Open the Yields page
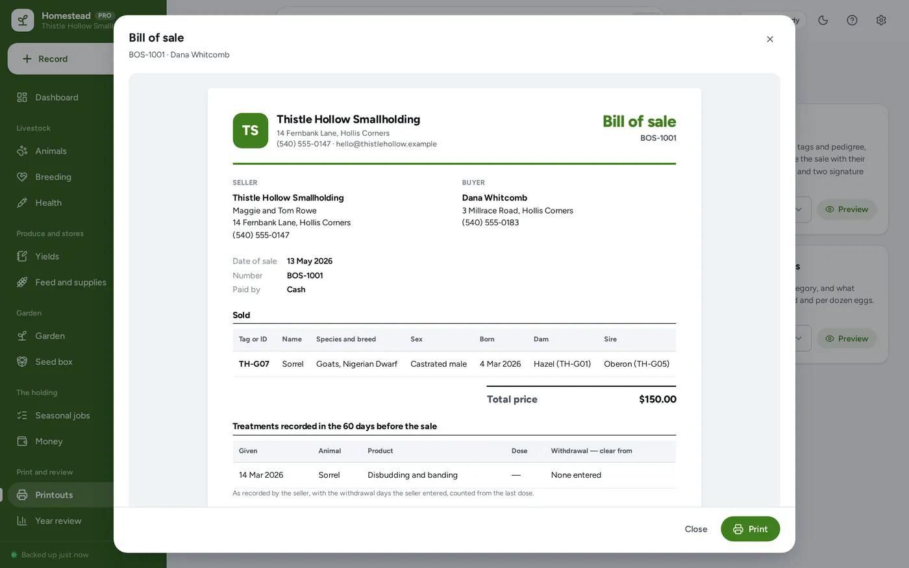Viewport: 909px width, 568px height. coord(47,256)
